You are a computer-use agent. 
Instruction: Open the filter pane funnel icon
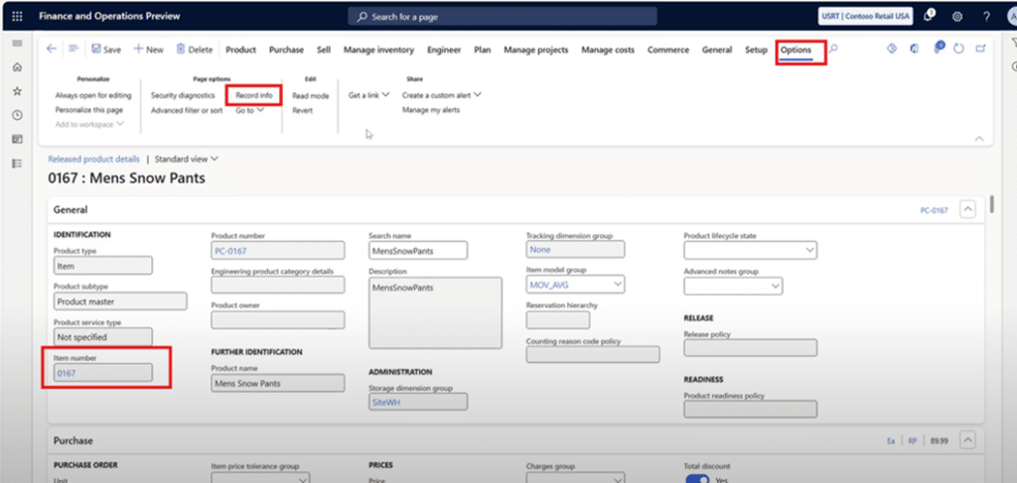pos(1012,43)
